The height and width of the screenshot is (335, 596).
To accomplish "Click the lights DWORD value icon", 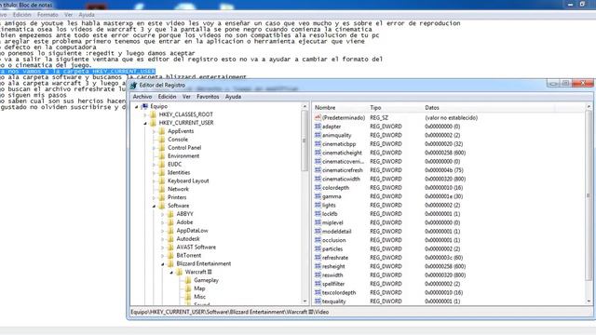I will point(318,205).
